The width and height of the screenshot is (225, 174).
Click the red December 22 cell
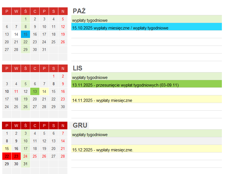click(7, 156)
